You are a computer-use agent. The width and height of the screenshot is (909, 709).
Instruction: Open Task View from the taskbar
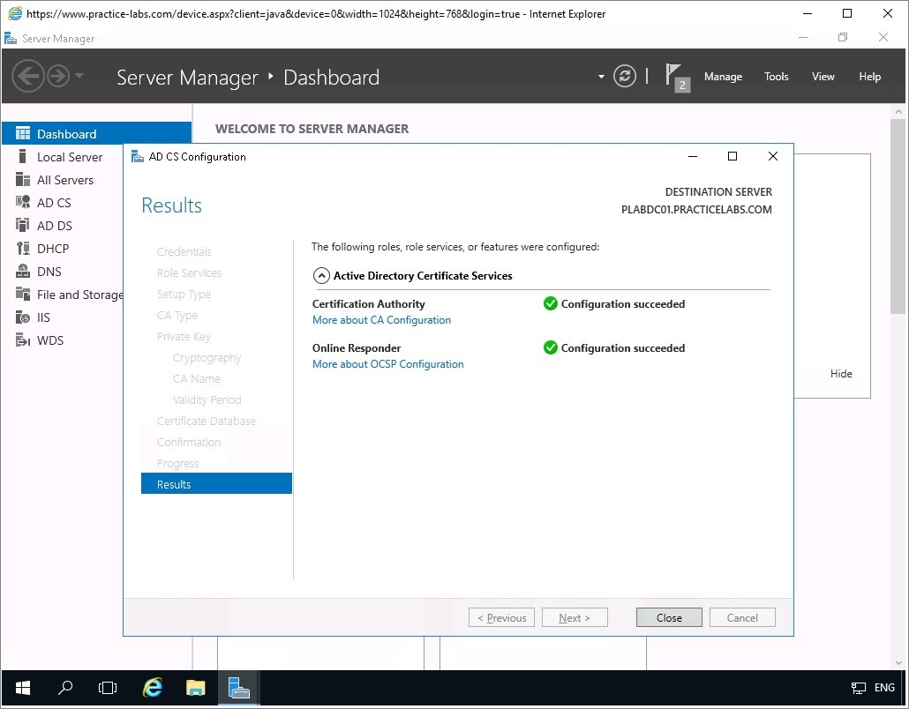coord(108,688)
